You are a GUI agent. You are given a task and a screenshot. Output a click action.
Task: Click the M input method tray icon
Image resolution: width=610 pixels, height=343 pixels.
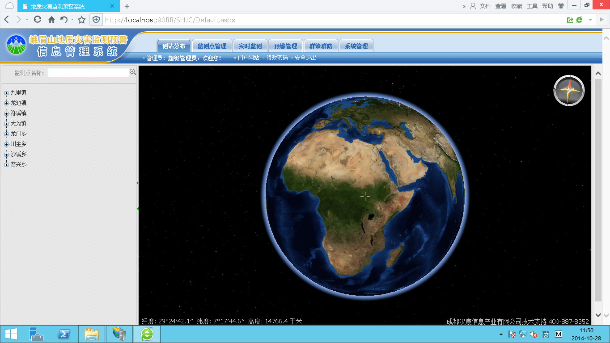pos(559,334)
